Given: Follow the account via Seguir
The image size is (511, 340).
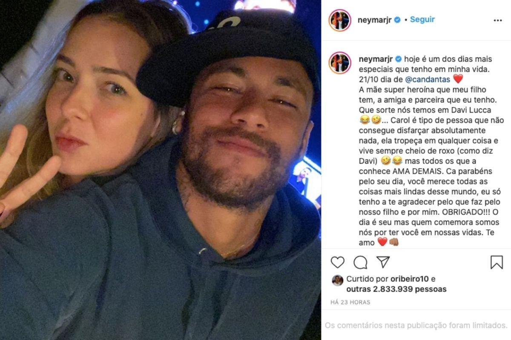Looking at the screenshot, I should pyautogui.click(x=422, y=20).
